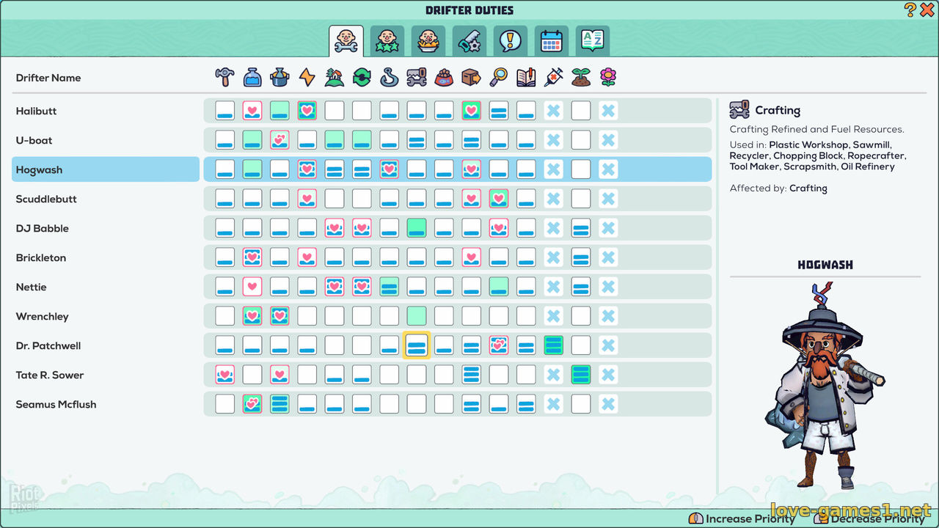Click the syringe medical duty icon
This screenshot has height=528, width=939.
[553, 77]
